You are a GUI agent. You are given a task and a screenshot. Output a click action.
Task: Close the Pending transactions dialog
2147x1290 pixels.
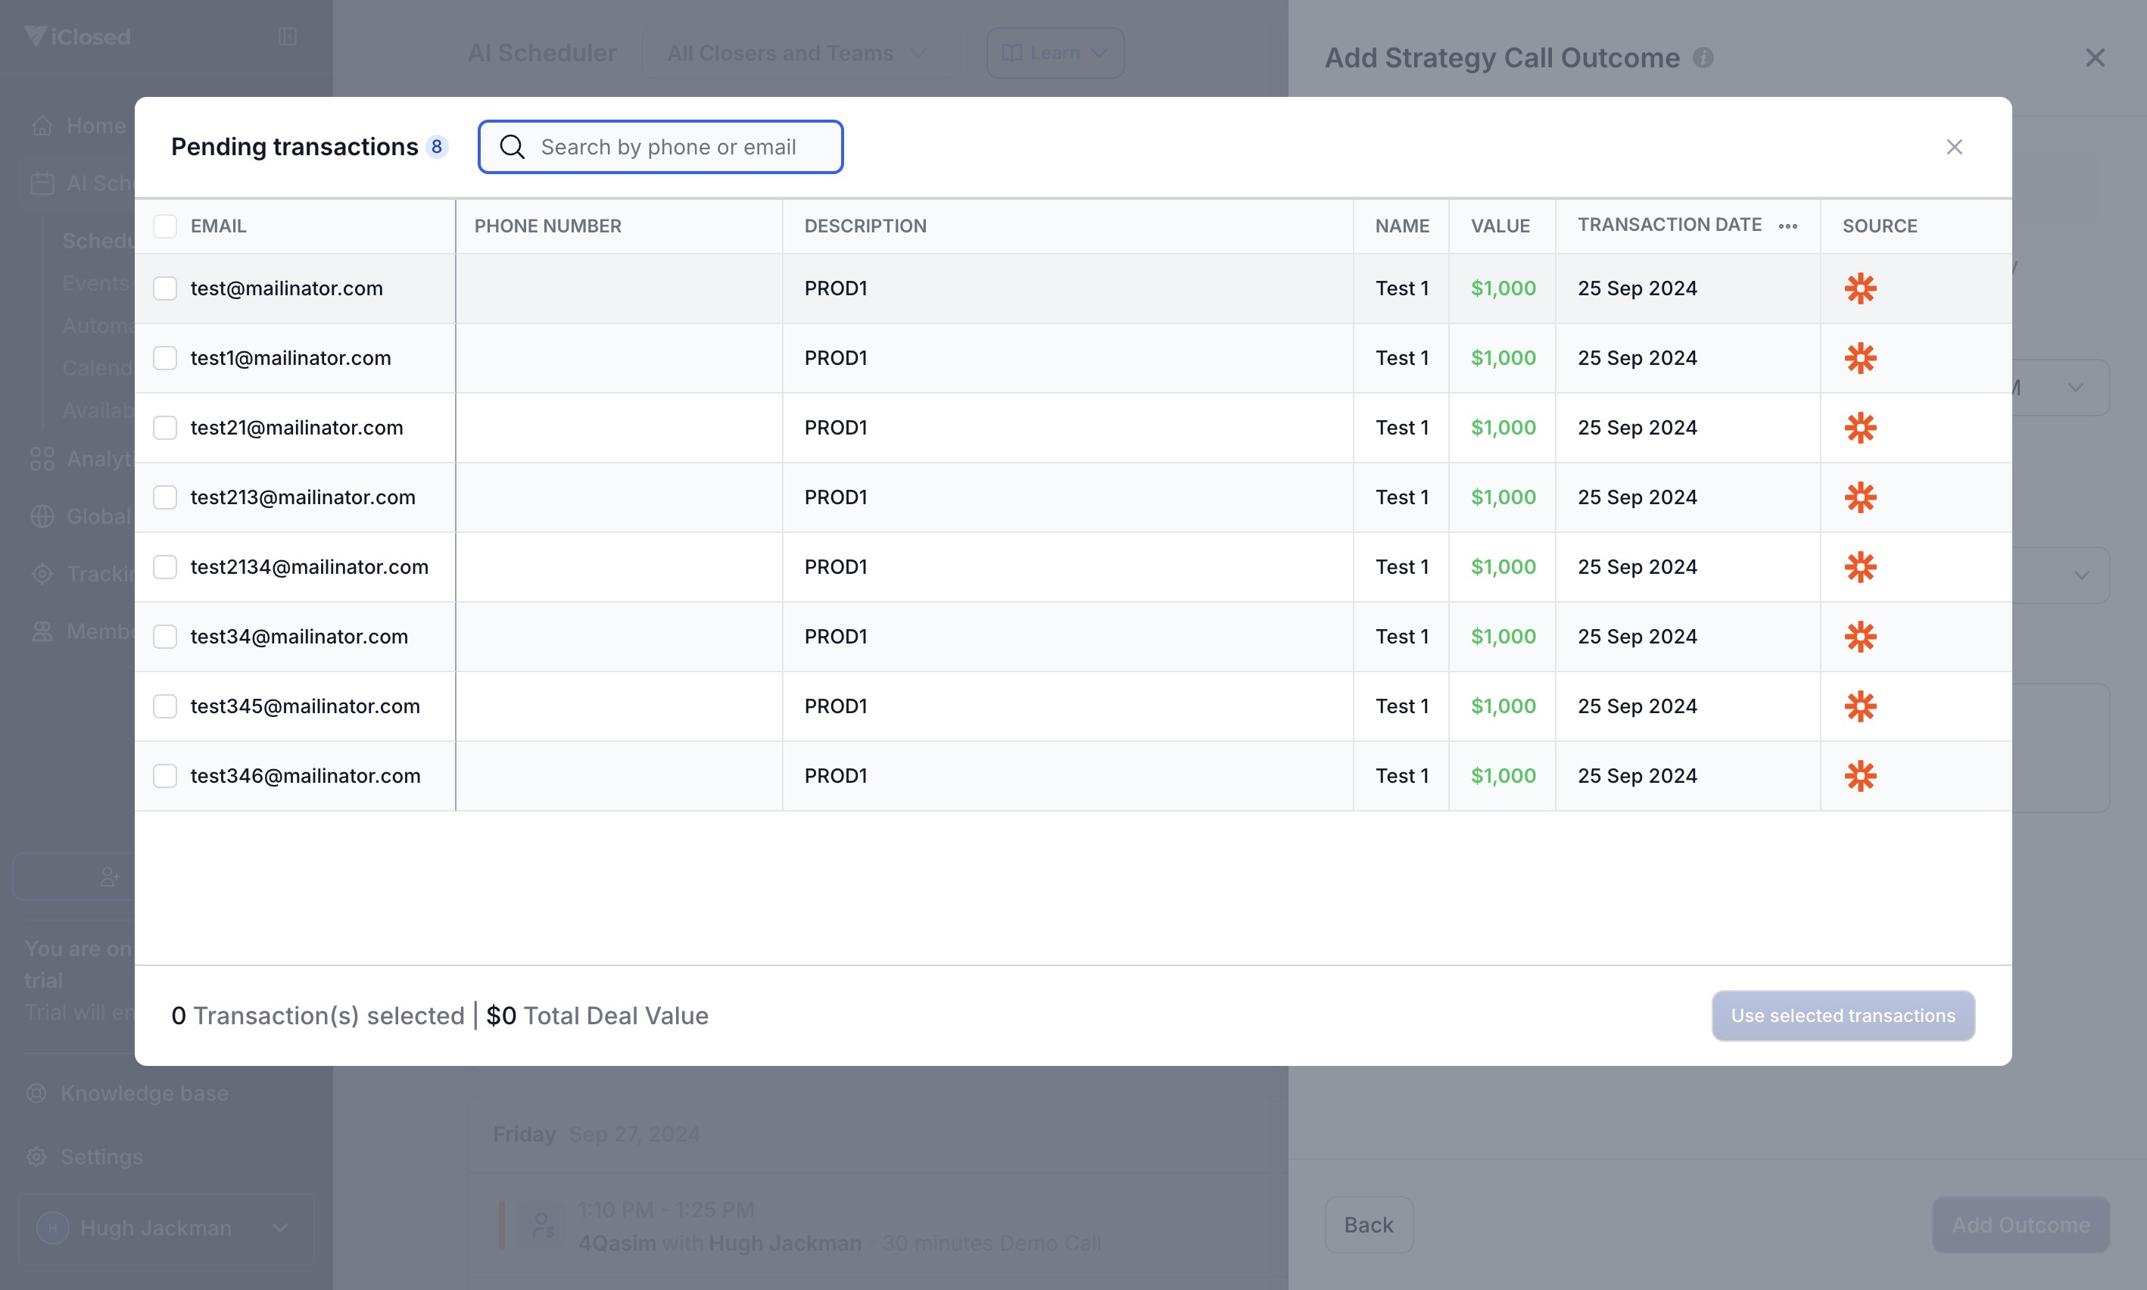click(1954, 147)
